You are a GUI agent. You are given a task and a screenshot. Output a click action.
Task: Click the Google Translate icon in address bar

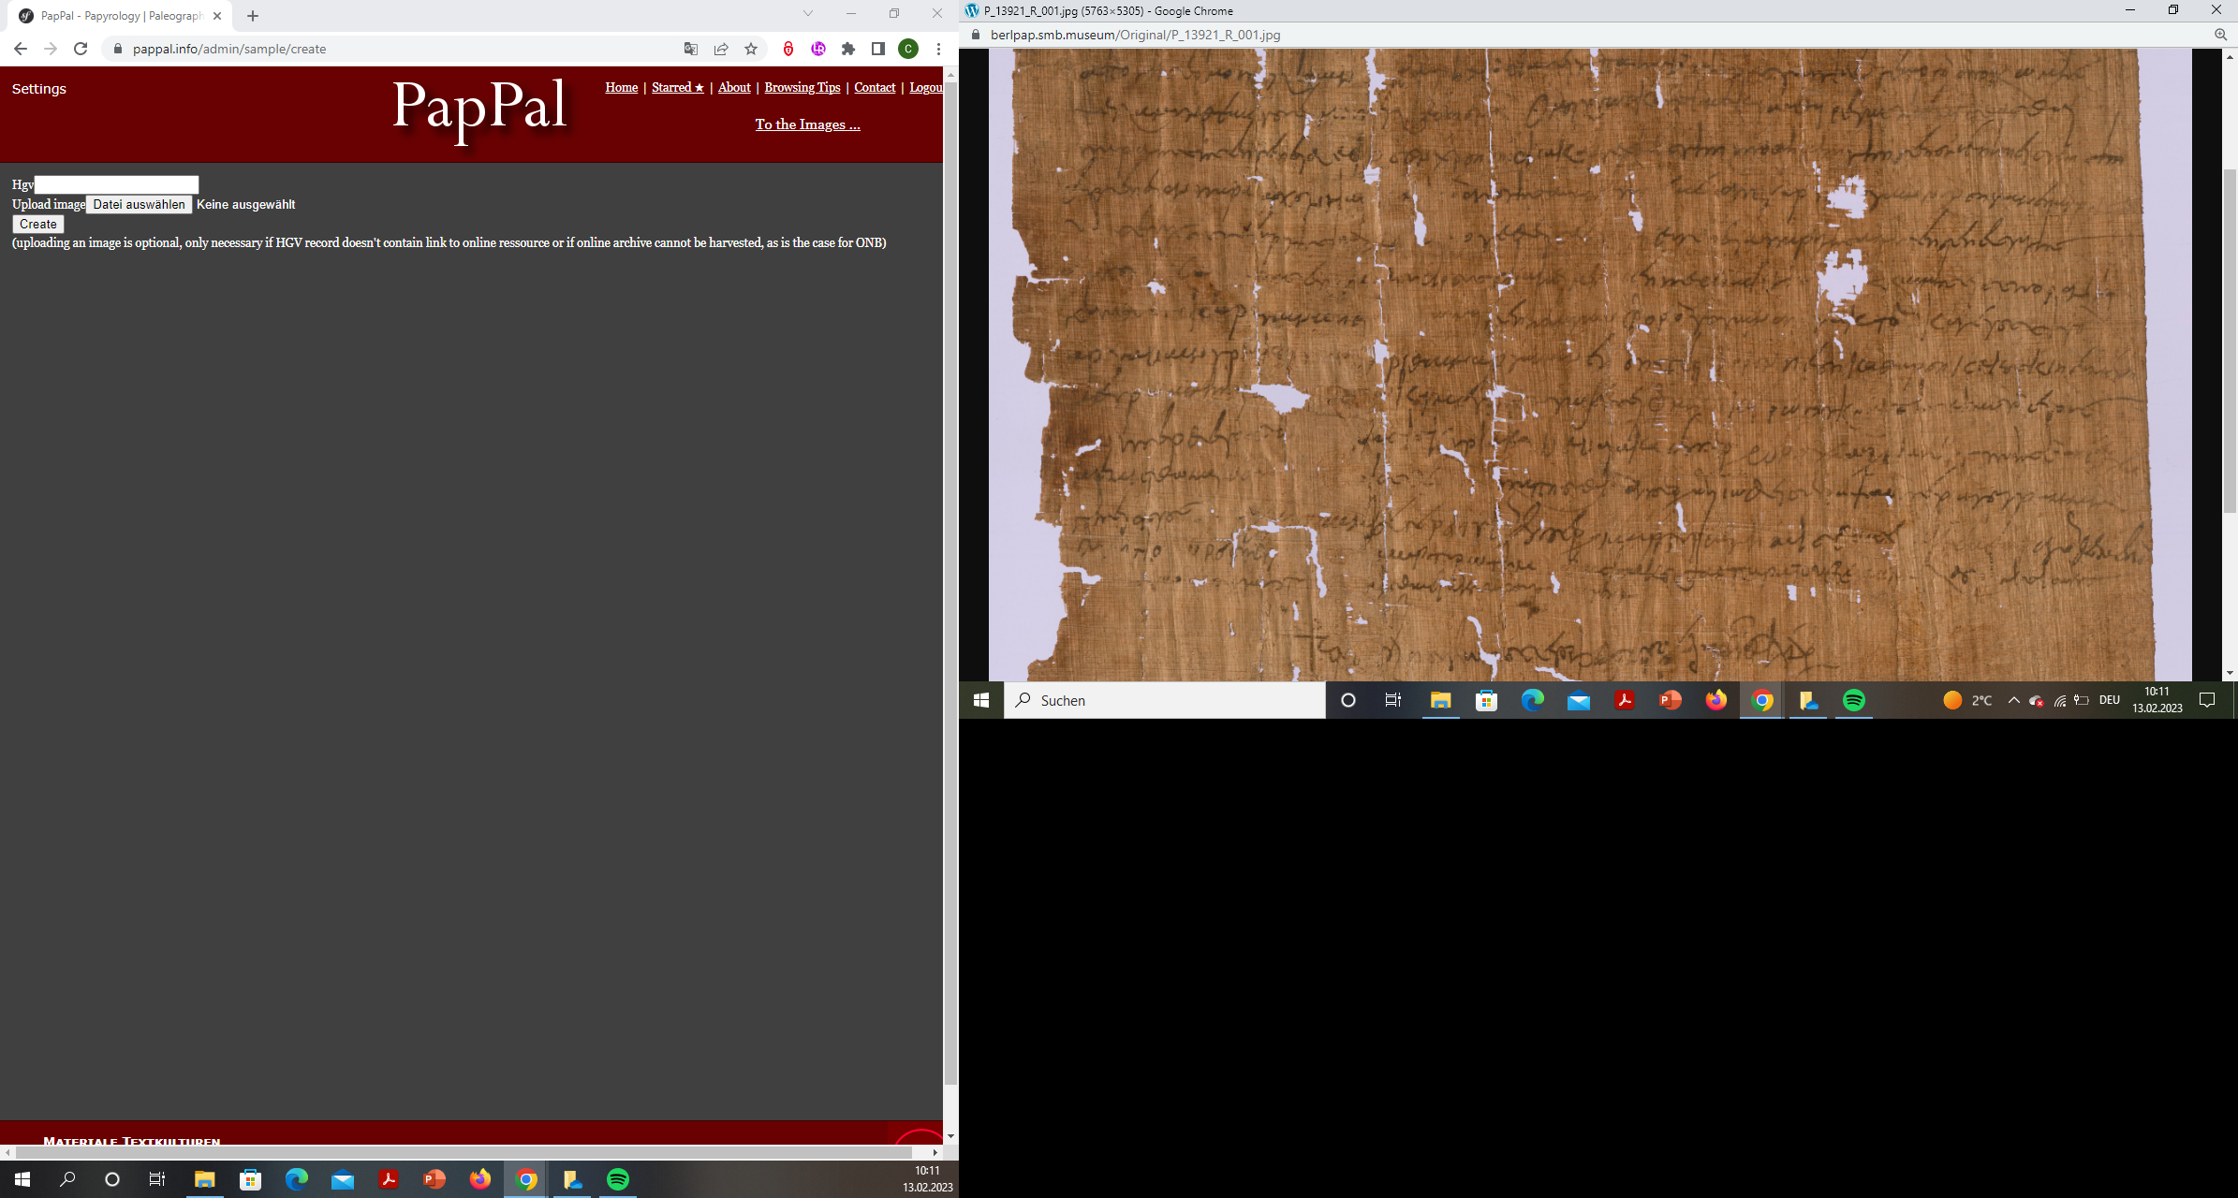(x=691, y=49)
